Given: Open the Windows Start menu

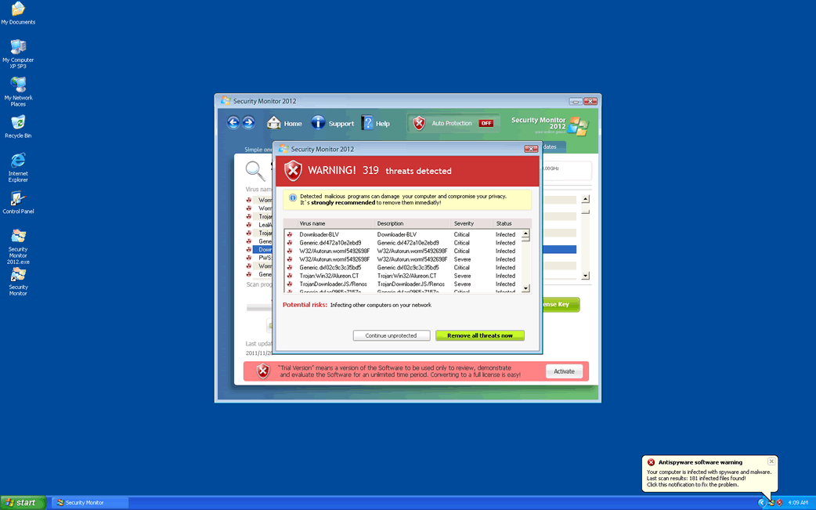Looking at the screenshot, I should click(22, 502).
